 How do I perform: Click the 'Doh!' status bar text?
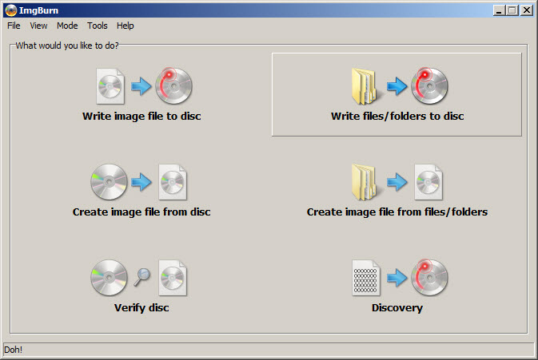point(14,350)
